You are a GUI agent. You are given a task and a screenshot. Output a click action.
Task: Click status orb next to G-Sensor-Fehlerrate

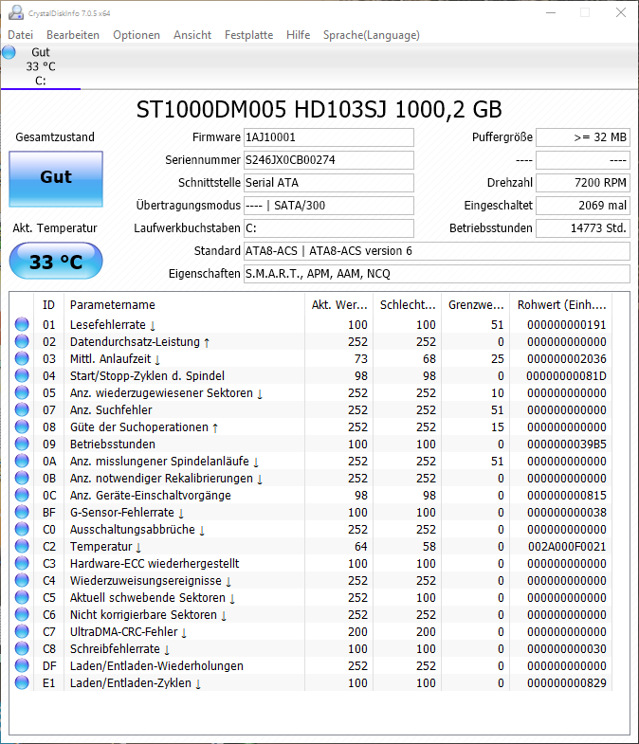tap(22, 512)
